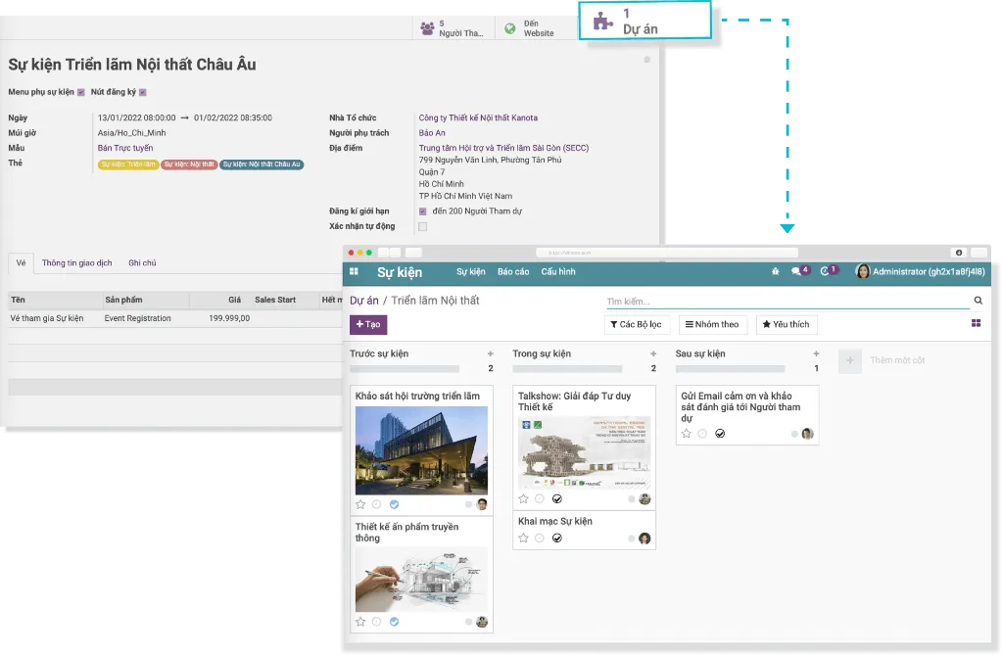Toggle the Nút đăng ký checkbox
The width and height of the screenshot is (1003, 656).
coord(143,92)
